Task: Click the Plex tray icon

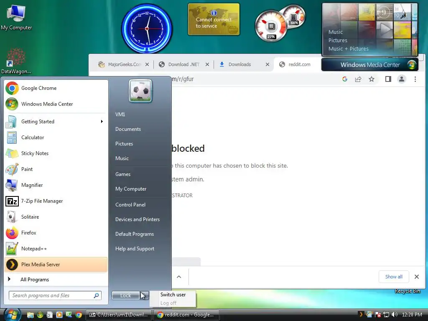Action: click(361, 314)
